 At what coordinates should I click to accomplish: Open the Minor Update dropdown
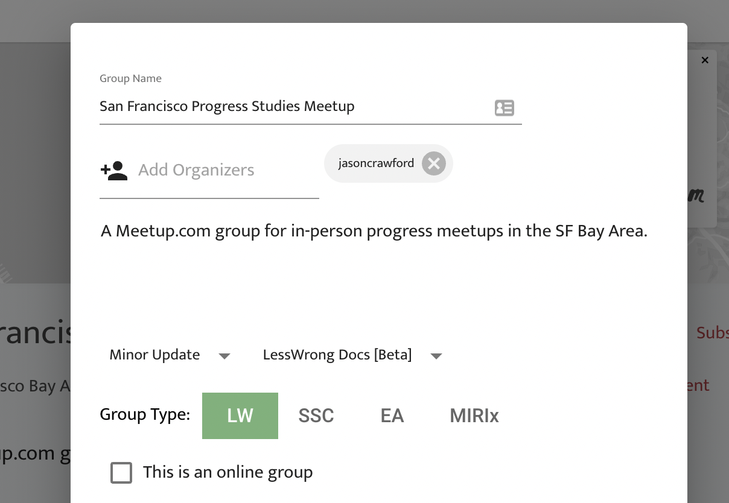tap(155, 355)
